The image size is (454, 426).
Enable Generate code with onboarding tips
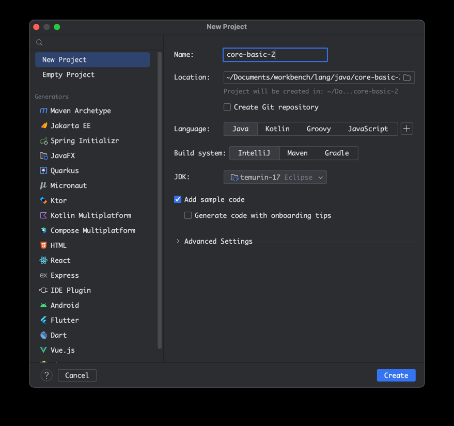188,216
